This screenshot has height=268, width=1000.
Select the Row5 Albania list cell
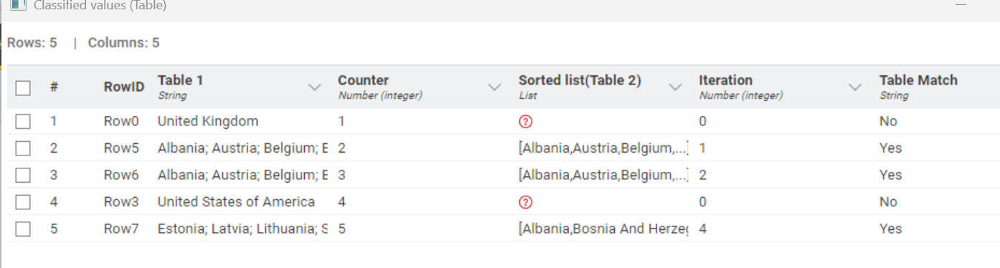click(x=603, y=148)
